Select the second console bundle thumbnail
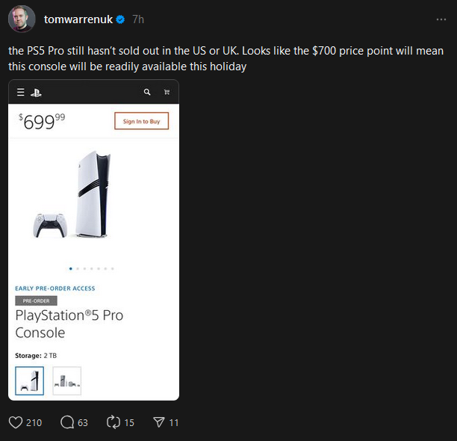The image size is (457, 441). (67, 380)
